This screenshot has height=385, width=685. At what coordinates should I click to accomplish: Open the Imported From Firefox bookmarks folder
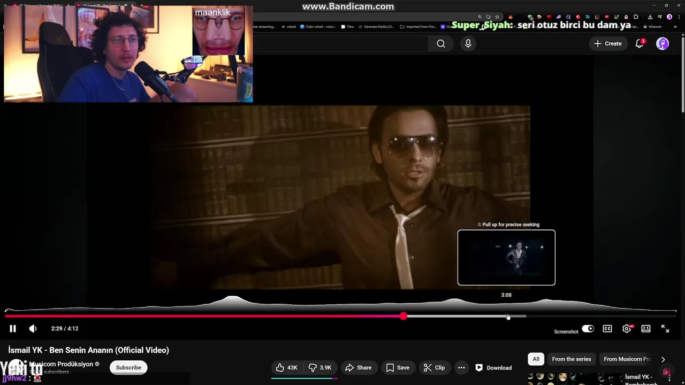tap(418, 26)
